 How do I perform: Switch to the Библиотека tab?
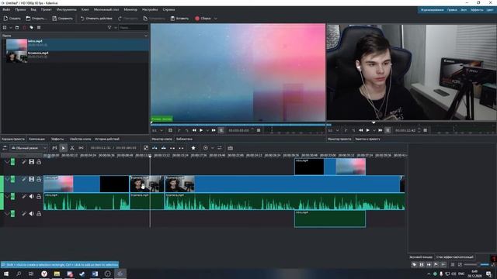(x=184, y=139)
